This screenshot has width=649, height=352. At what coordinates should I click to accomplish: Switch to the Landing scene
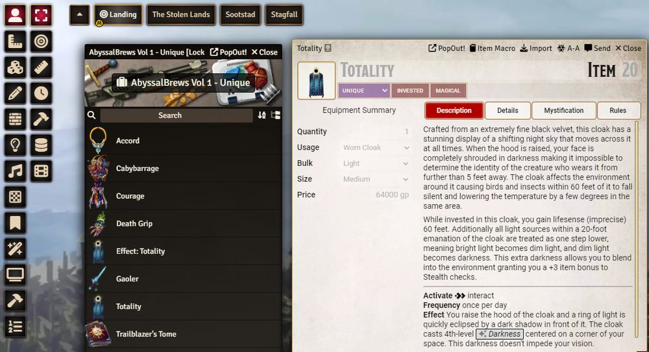118,14
